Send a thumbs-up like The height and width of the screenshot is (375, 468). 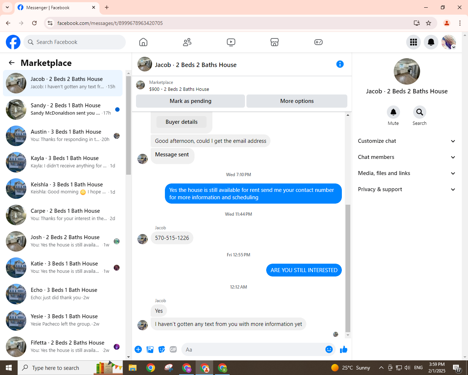[344, 349]
